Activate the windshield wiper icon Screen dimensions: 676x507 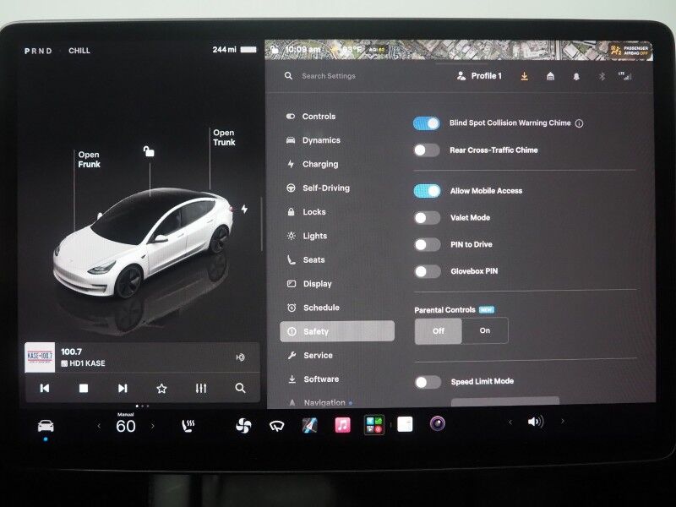pyautogui.click(x=277, y=427)
